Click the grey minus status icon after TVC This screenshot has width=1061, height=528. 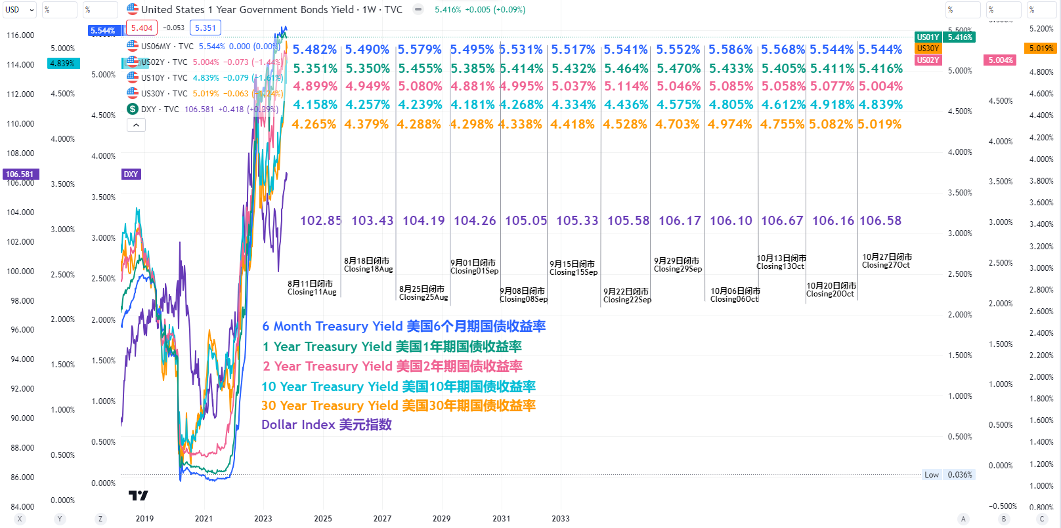coord(418,9)
